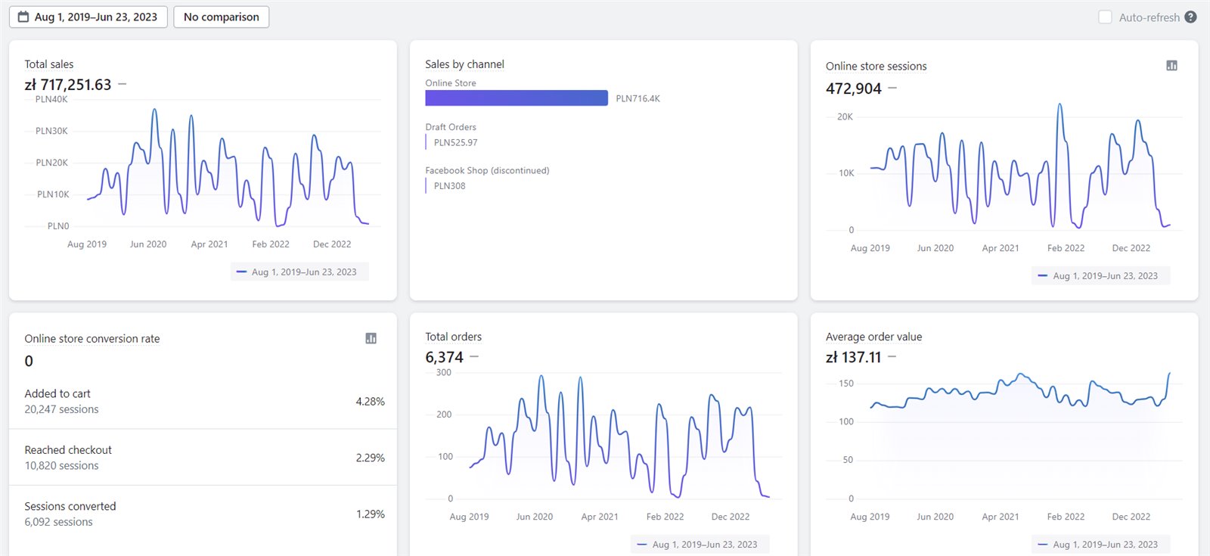The width and height of the screenshot is (1210, 556).
Task: Click the Auto-refresh help question mark icon
Action: coord(1190,17)
